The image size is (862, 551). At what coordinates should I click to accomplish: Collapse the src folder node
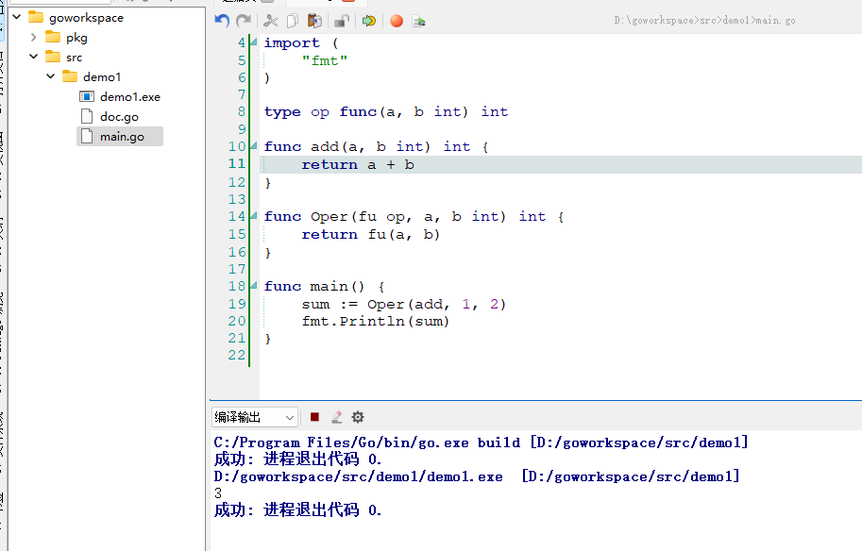[34, 57]
